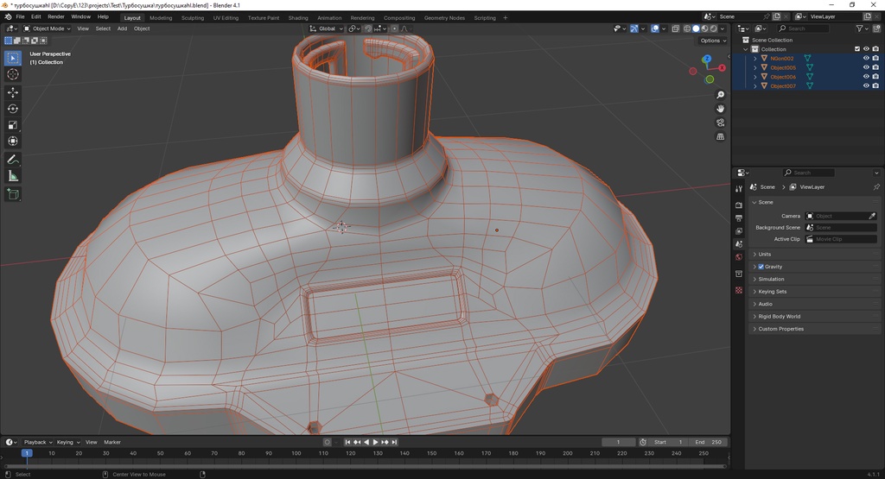Pick the Annotate tool
This screenshot has width=885, height=479.
point(13,160)
